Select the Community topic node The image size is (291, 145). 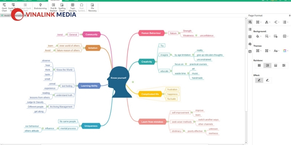(92, 34)
